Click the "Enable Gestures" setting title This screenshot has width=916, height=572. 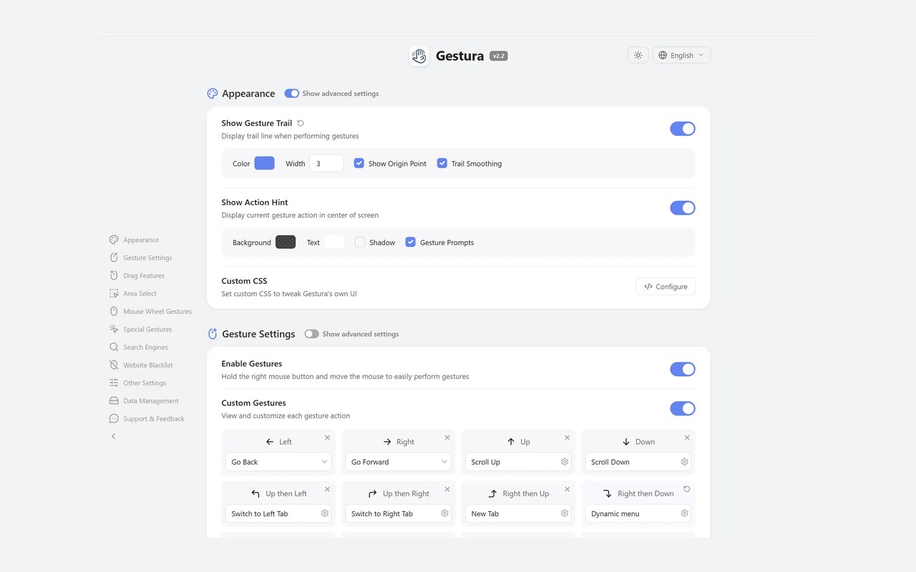252,363
